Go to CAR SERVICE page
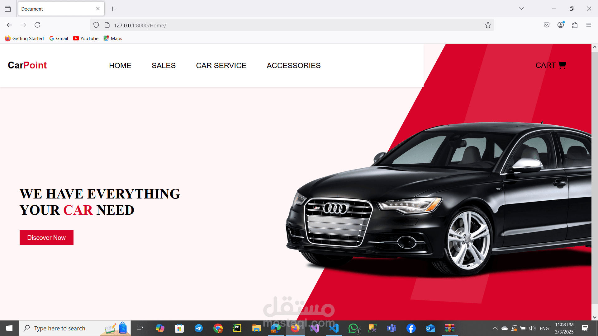Screen dimensions: 598x336 (221, 66)
